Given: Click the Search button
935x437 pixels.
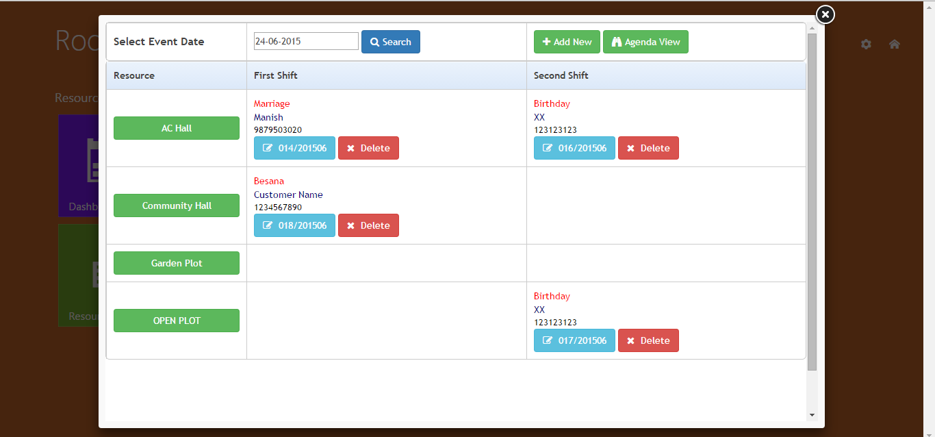Looking at the screenshot, I should point(390,42).
